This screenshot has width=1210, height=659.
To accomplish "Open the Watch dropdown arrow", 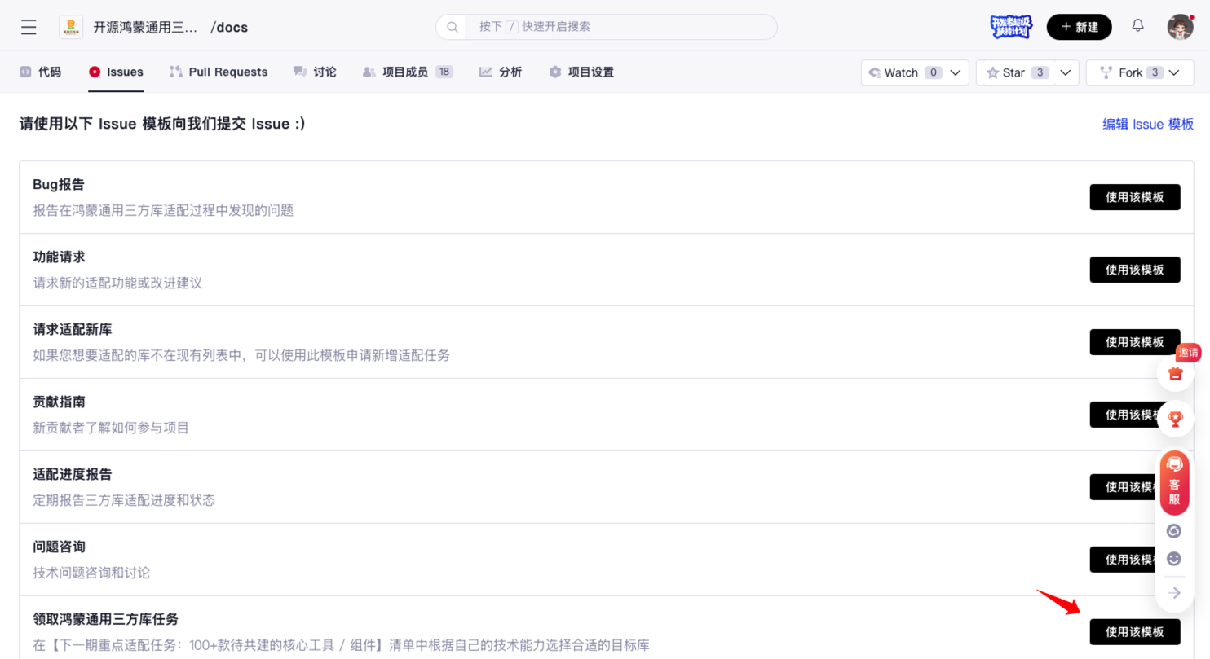I will click(x=956, y=72).
